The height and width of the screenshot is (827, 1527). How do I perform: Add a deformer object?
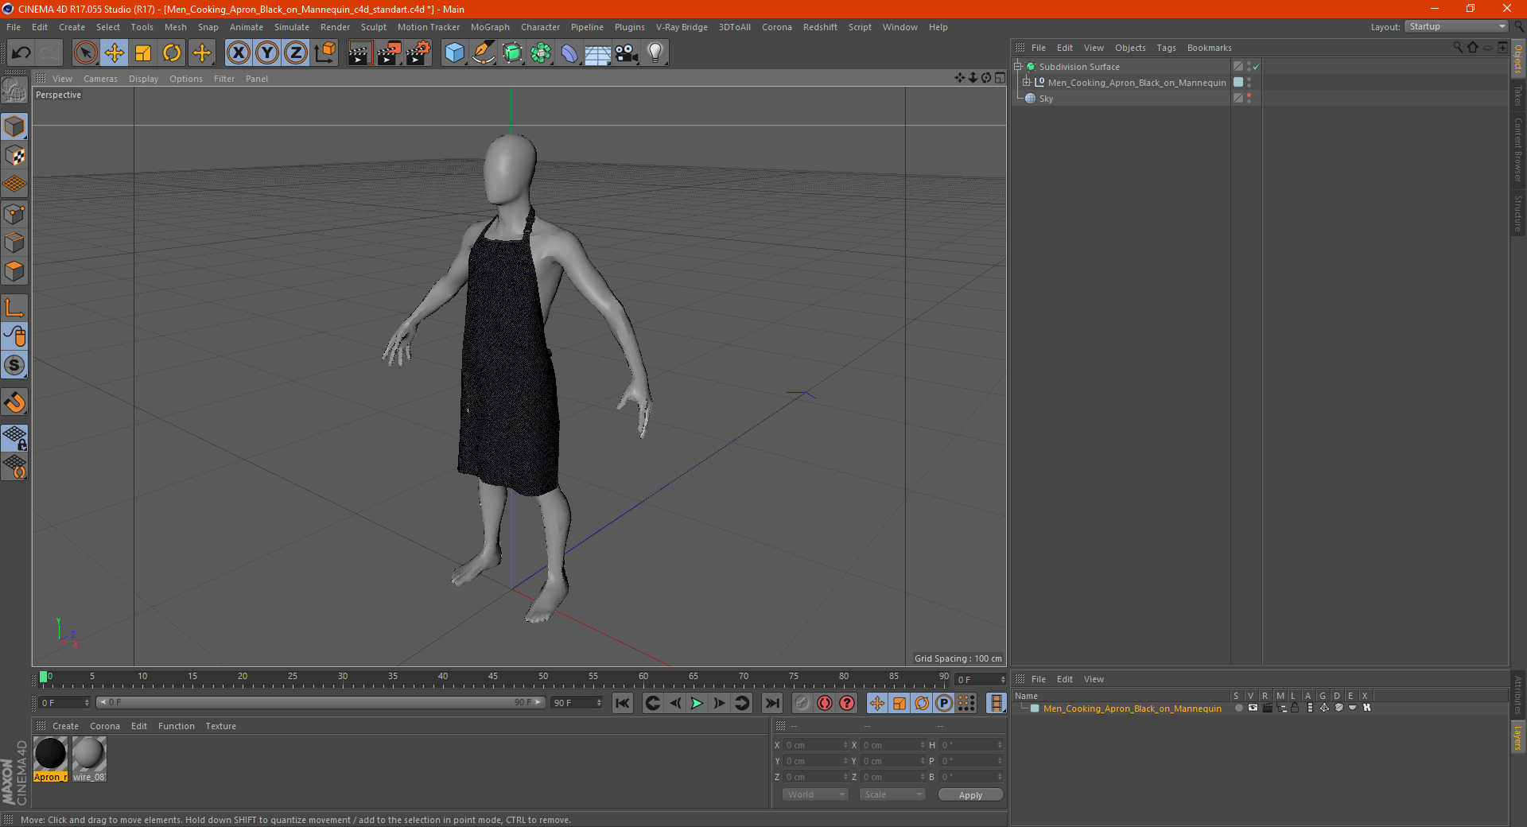[x=569, y=53]
